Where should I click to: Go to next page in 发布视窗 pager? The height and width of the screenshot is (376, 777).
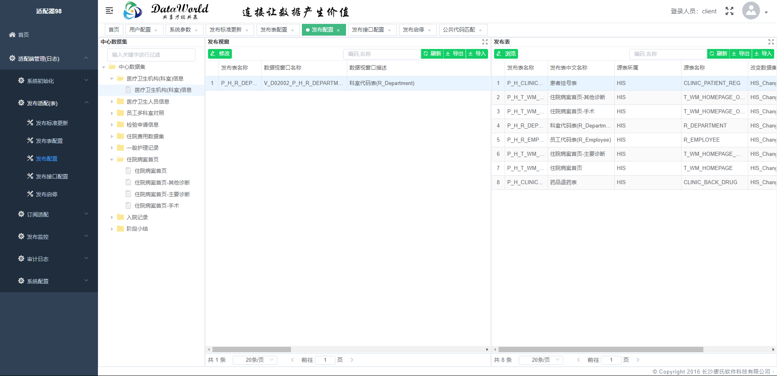[x=352, y=360]
